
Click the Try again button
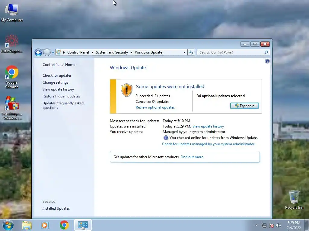pyautogui.click(x=244, y=106)
